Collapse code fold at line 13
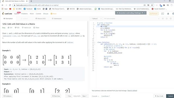The width and height of the screenshot is (174, 98). [95, 44]
